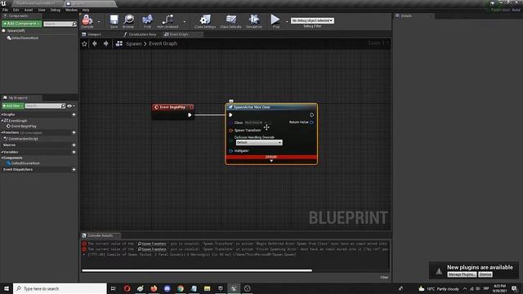Click the Hide Unrelated toolbar icon

coord(168,20)
